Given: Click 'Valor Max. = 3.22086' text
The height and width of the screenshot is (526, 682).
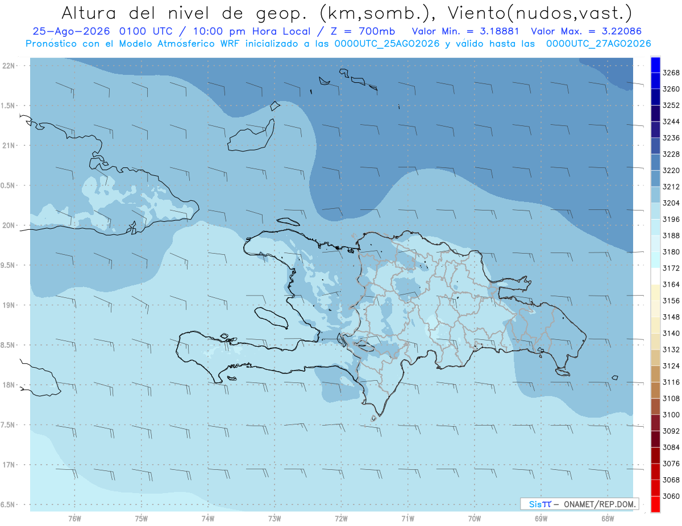Looking at the screenshot, I should pyautogui.click(x=587, y=31).
